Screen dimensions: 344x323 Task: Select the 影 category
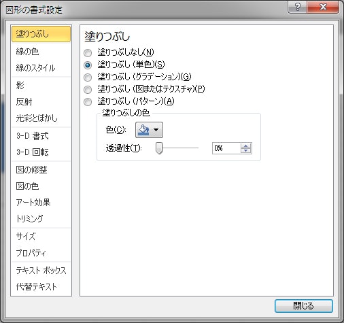[41, 86]
